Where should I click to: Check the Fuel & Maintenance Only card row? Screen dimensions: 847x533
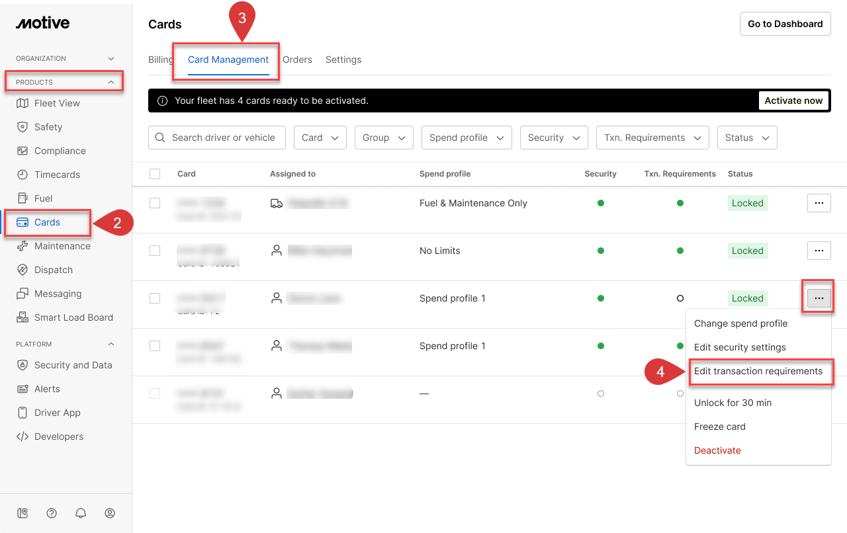[x=155, y=203]
